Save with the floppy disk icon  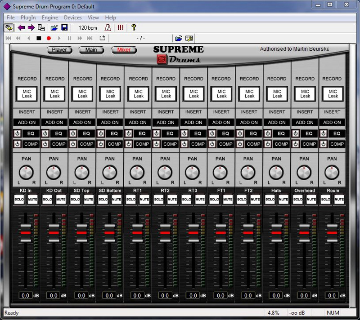tap(64, 28)
